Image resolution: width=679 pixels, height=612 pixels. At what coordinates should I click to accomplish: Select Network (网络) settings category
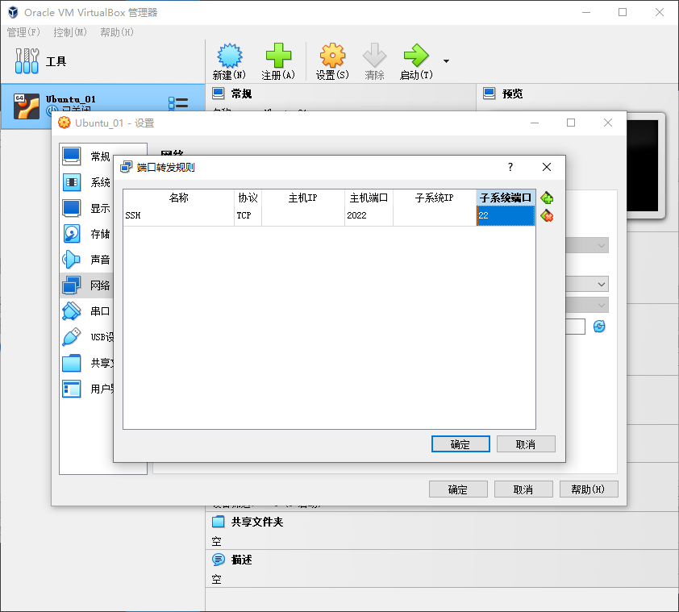coord(86,285)
